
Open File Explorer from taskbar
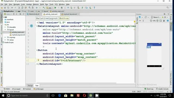pos(72,96)
